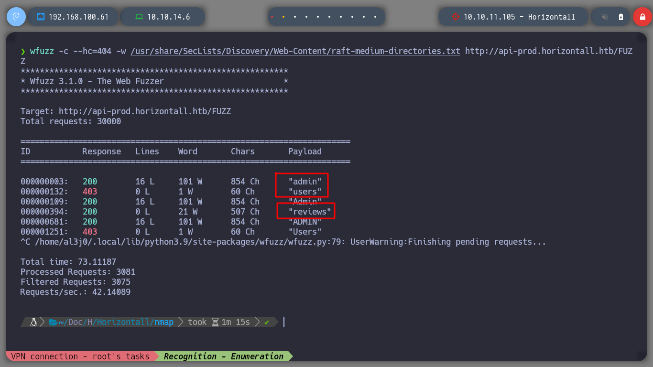Viewport: 653px width, 367px height.
Task: Click the ID 000000394 cell
Action: click(x=44, y=212)
